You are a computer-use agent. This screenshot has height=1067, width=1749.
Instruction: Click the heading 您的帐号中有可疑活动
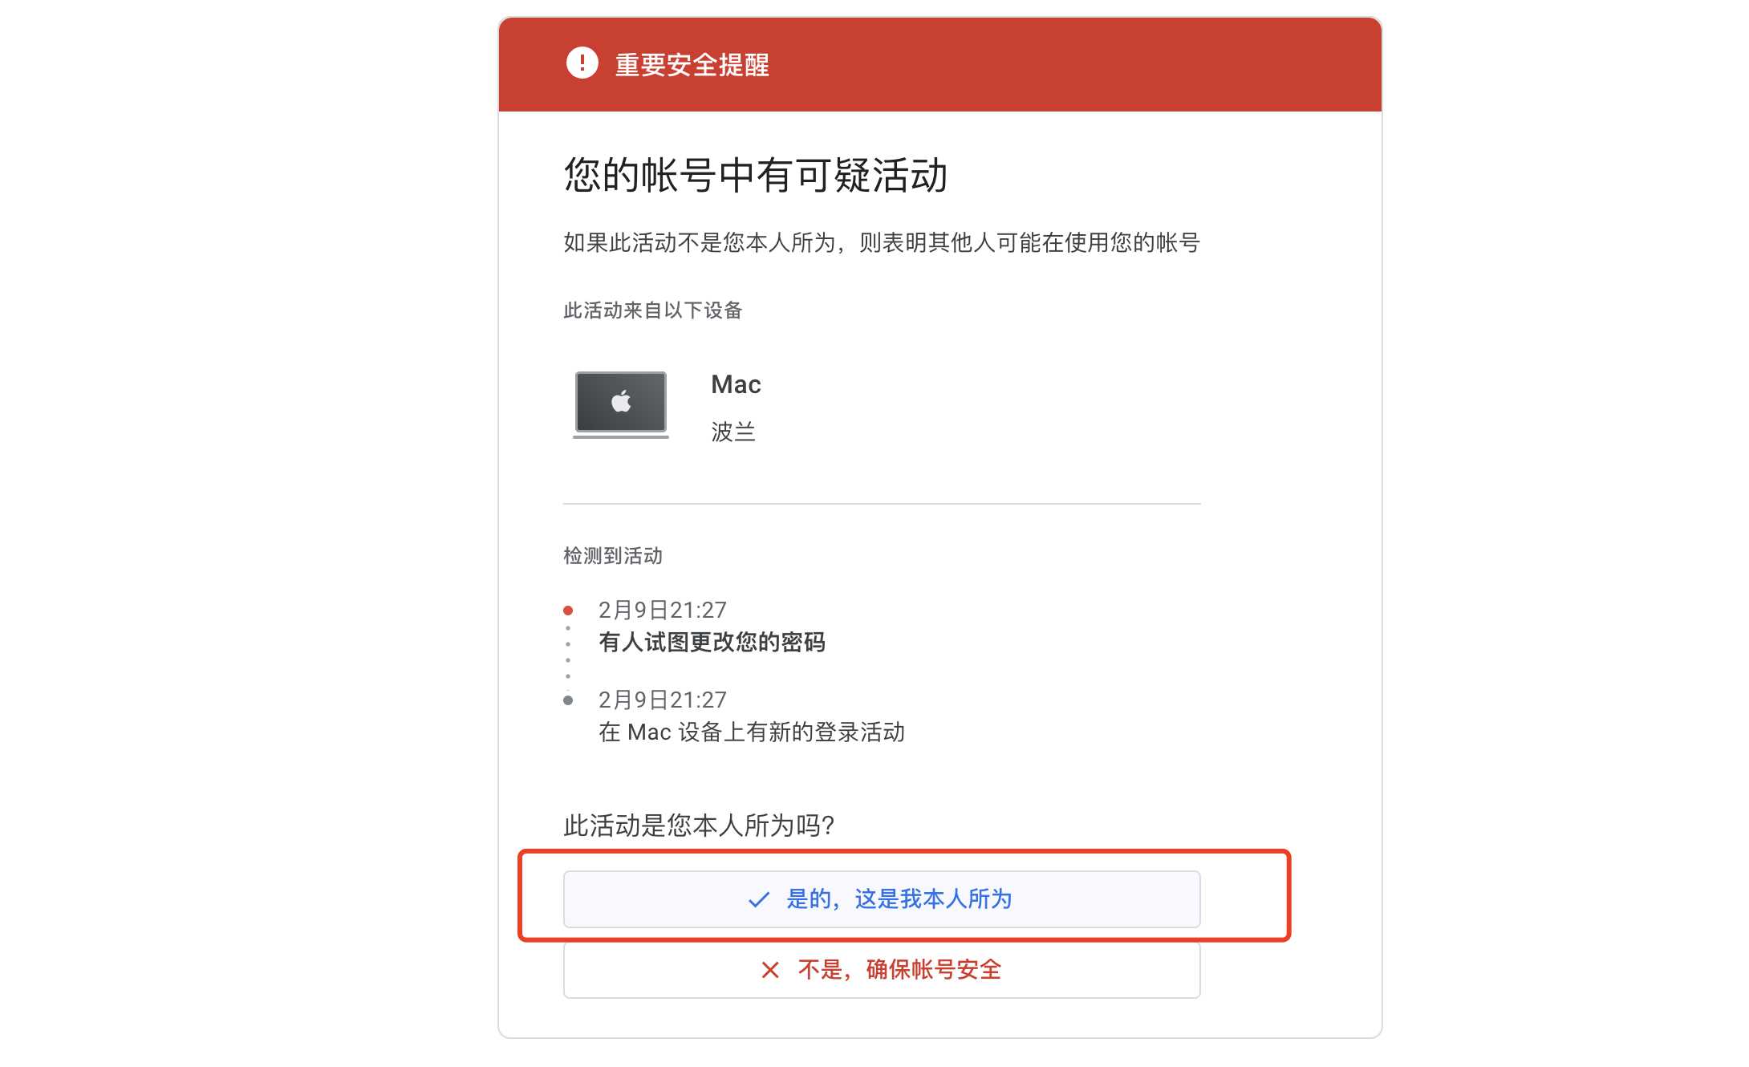pyautogui.click(x=755, y=175)
